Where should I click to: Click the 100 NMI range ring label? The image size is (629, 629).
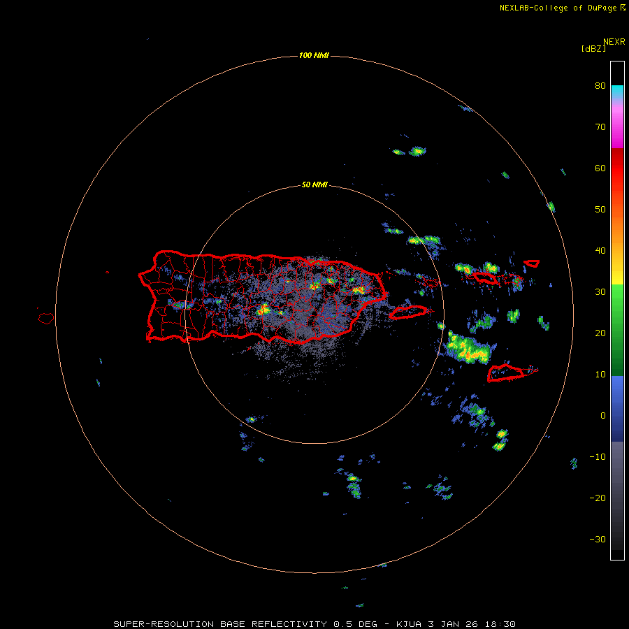pos(314,55)
